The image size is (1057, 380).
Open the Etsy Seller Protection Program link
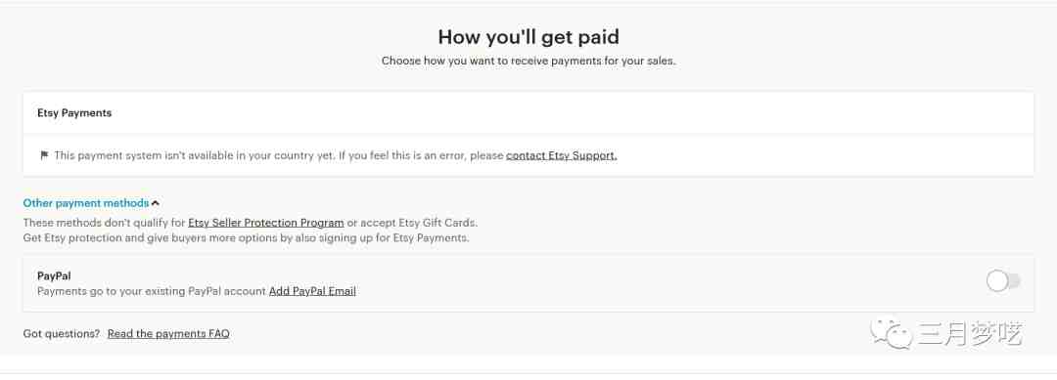click(266, 223)
